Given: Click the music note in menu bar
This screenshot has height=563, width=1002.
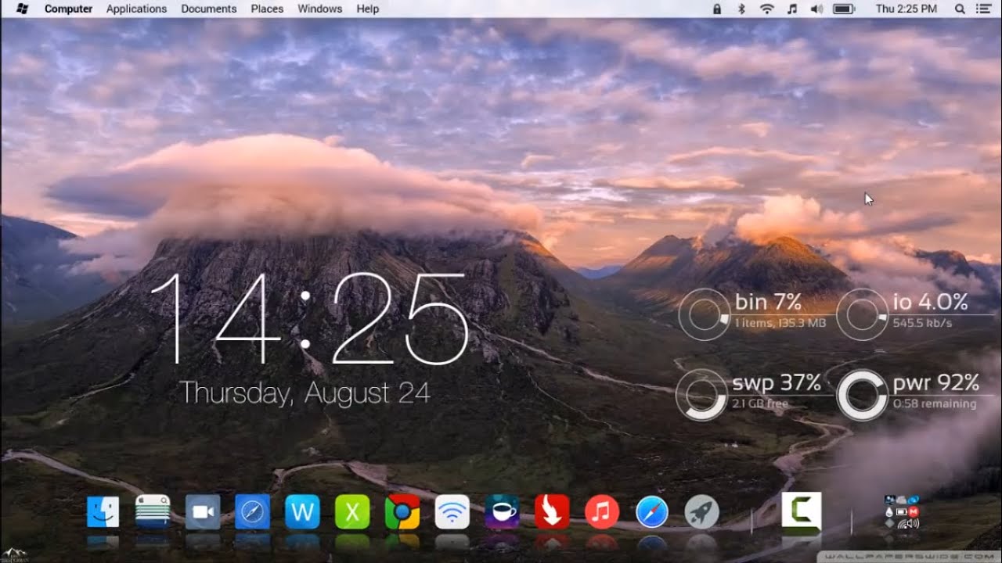Looking at the screenshot, I should pyautogui.click(x=791, y=9).
